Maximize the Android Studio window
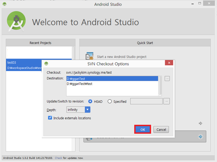 coord(200,3)
